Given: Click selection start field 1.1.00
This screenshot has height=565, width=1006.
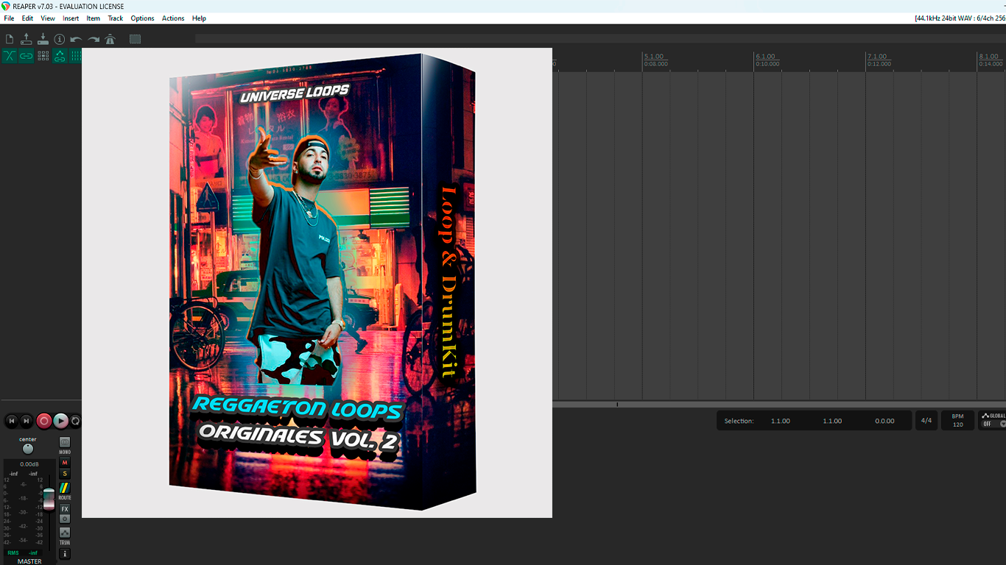Looking at the screenshot, I should click(x=781, y=421).
